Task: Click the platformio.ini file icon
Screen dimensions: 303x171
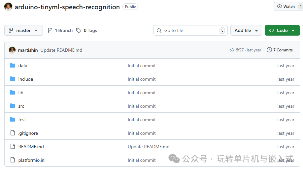Action: pyautogui.click(x=13, y=160)
